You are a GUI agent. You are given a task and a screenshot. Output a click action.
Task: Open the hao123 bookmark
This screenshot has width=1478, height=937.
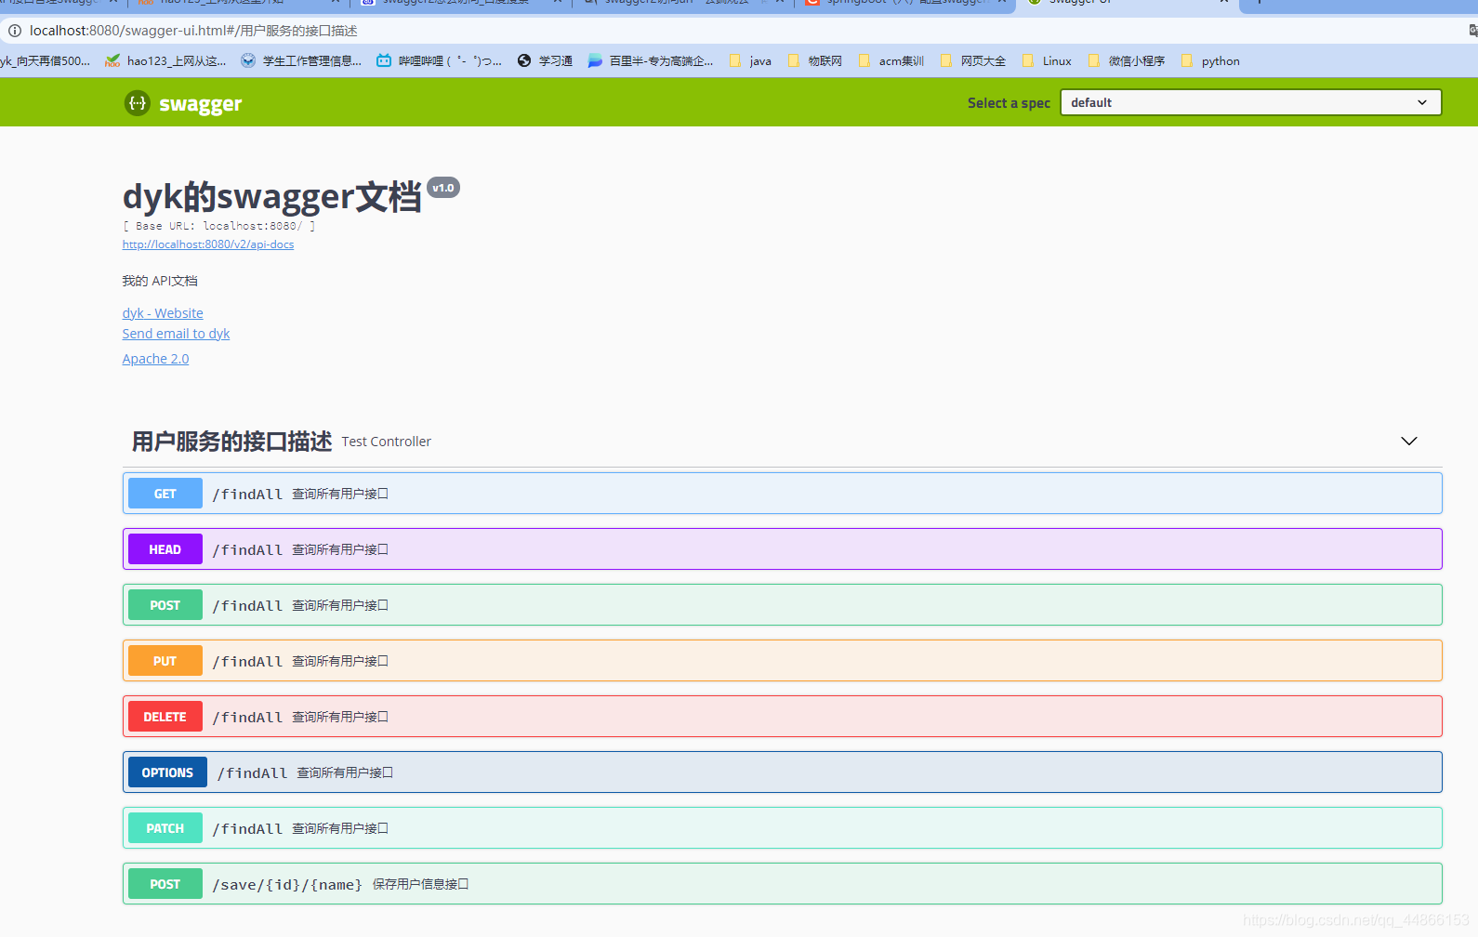(165, 61)
